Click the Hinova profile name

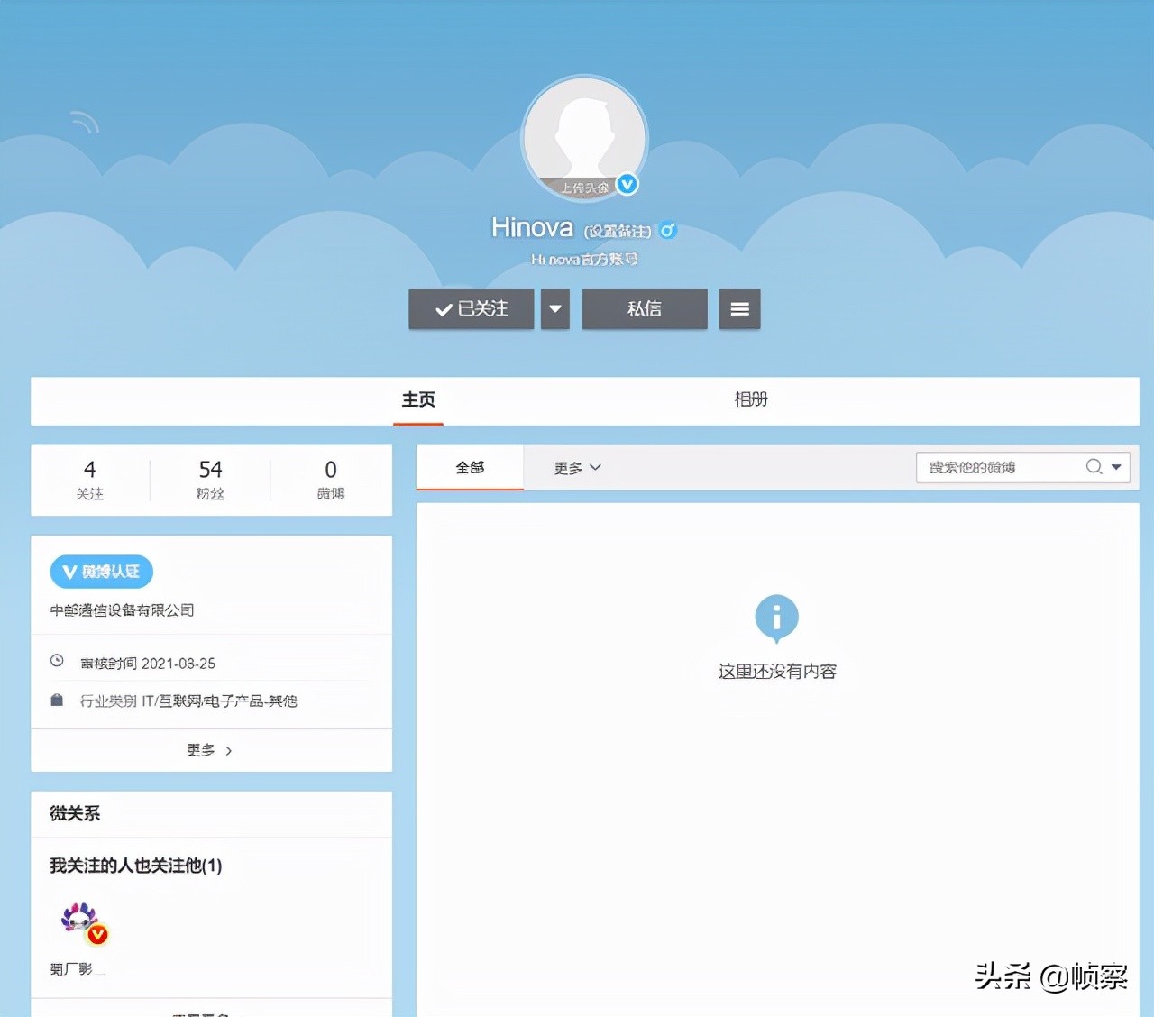(x=532, y=227)
